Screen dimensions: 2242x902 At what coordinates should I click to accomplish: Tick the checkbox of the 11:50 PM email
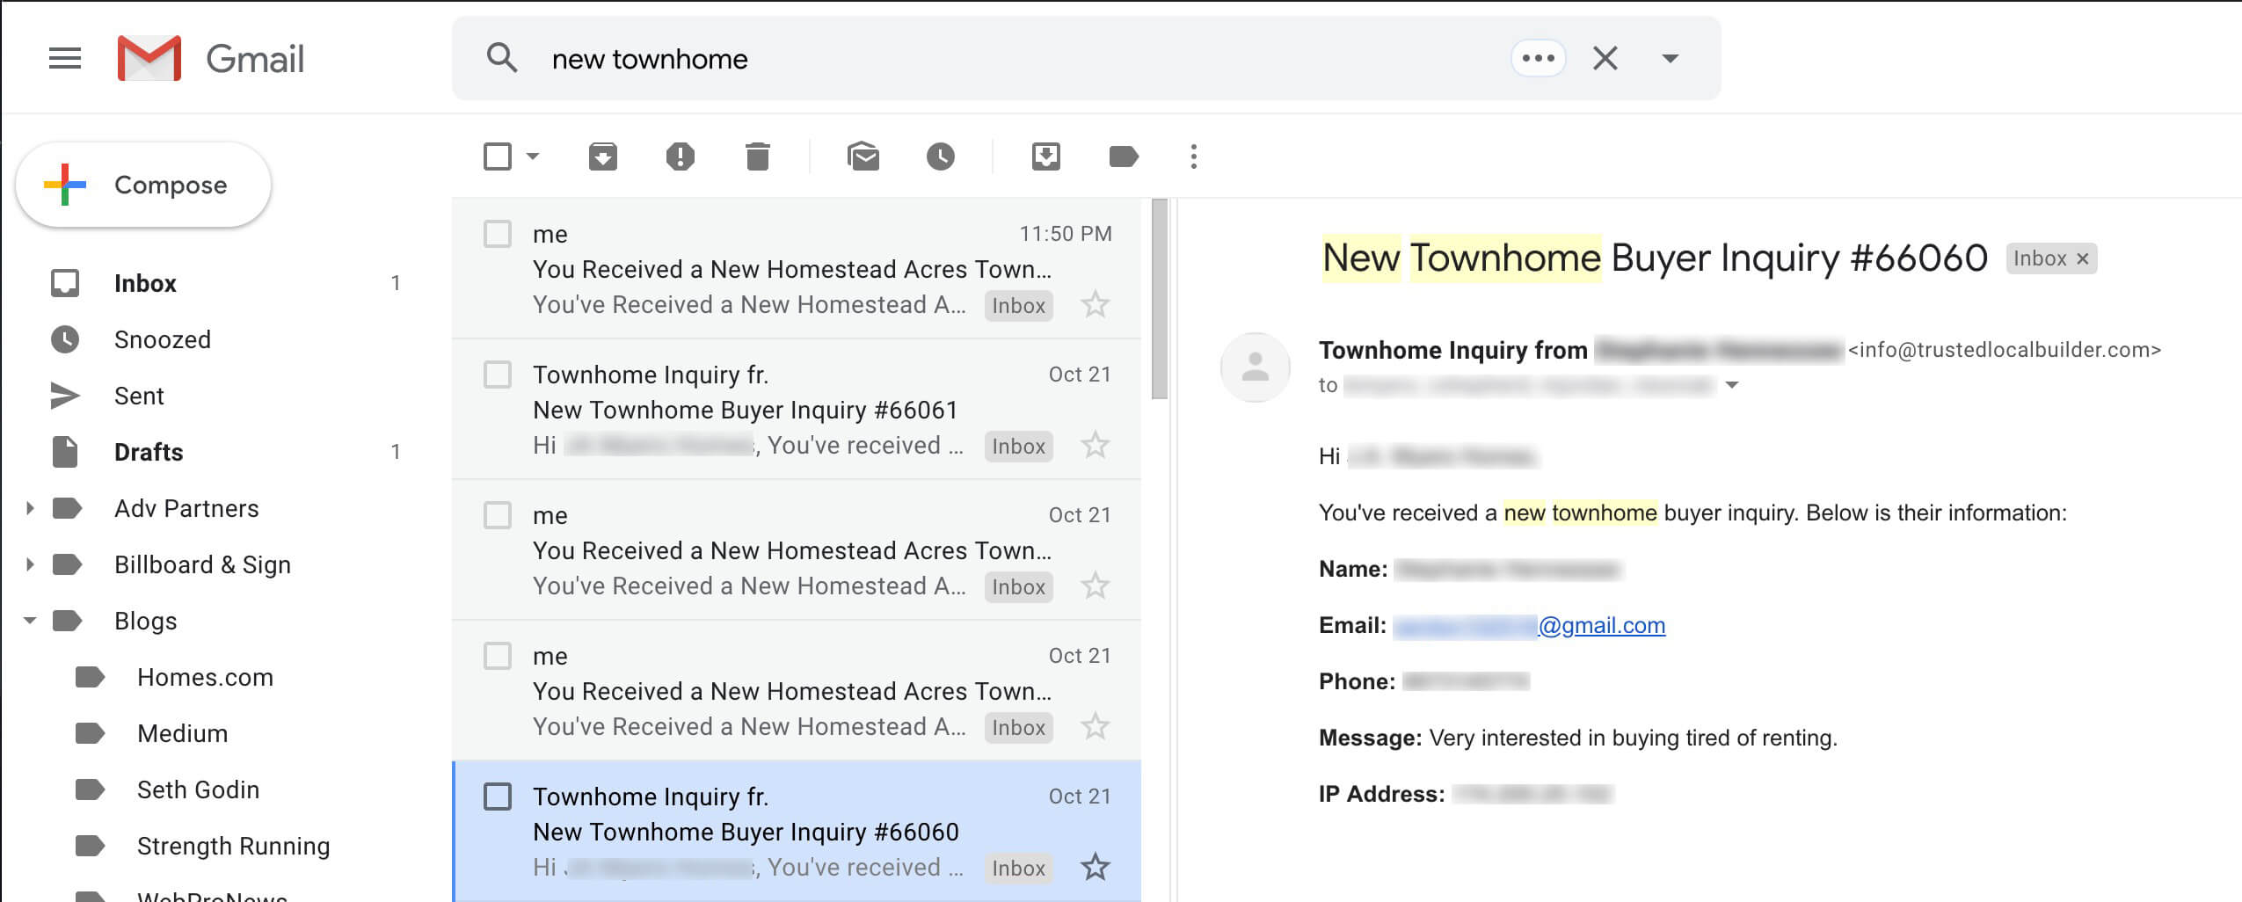[x=498, y=234]
